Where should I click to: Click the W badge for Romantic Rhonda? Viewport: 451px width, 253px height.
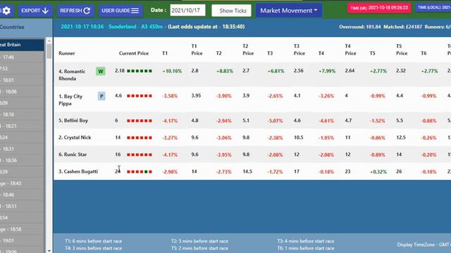point(100,71)
